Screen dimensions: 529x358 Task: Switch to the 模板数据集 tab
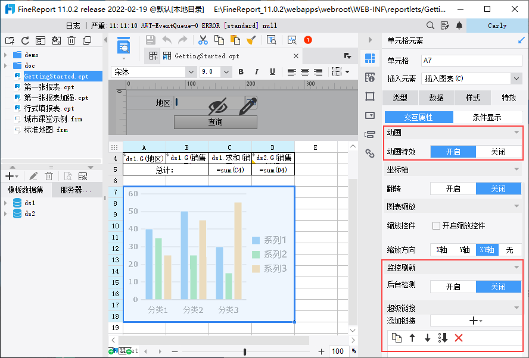[26, 190]
